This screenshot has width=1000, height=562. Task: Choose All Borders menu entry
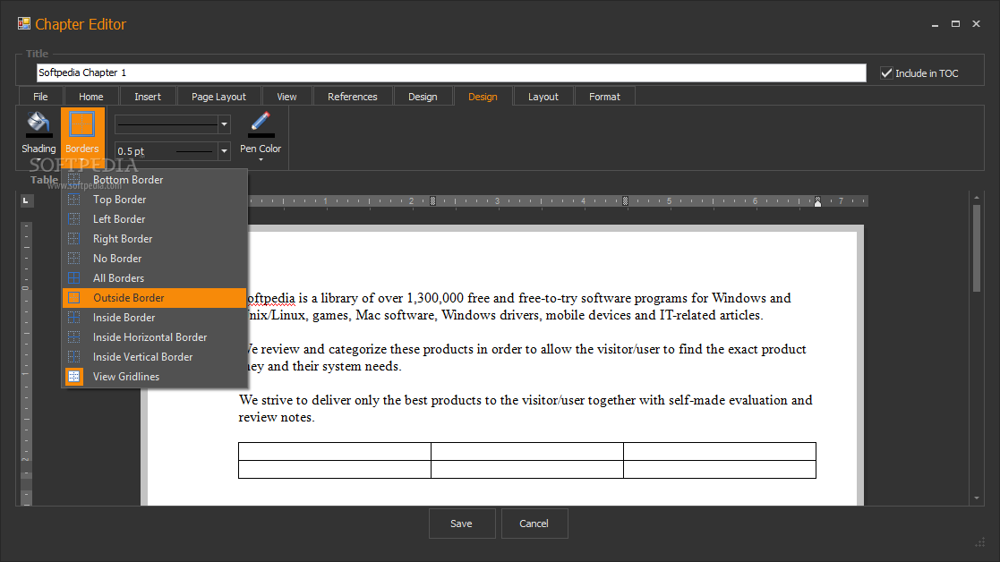point(154,278)
